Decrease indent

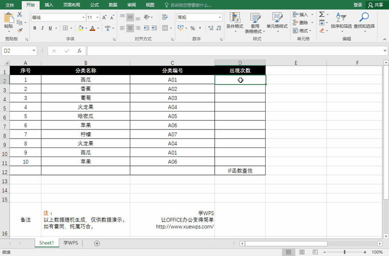pos(147,28)
